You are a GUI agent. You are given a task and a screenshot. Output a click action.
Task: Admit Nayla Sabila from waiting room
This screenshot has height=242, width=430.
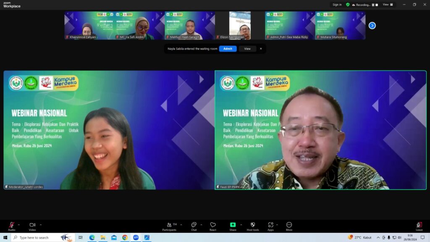click(228, 49)
